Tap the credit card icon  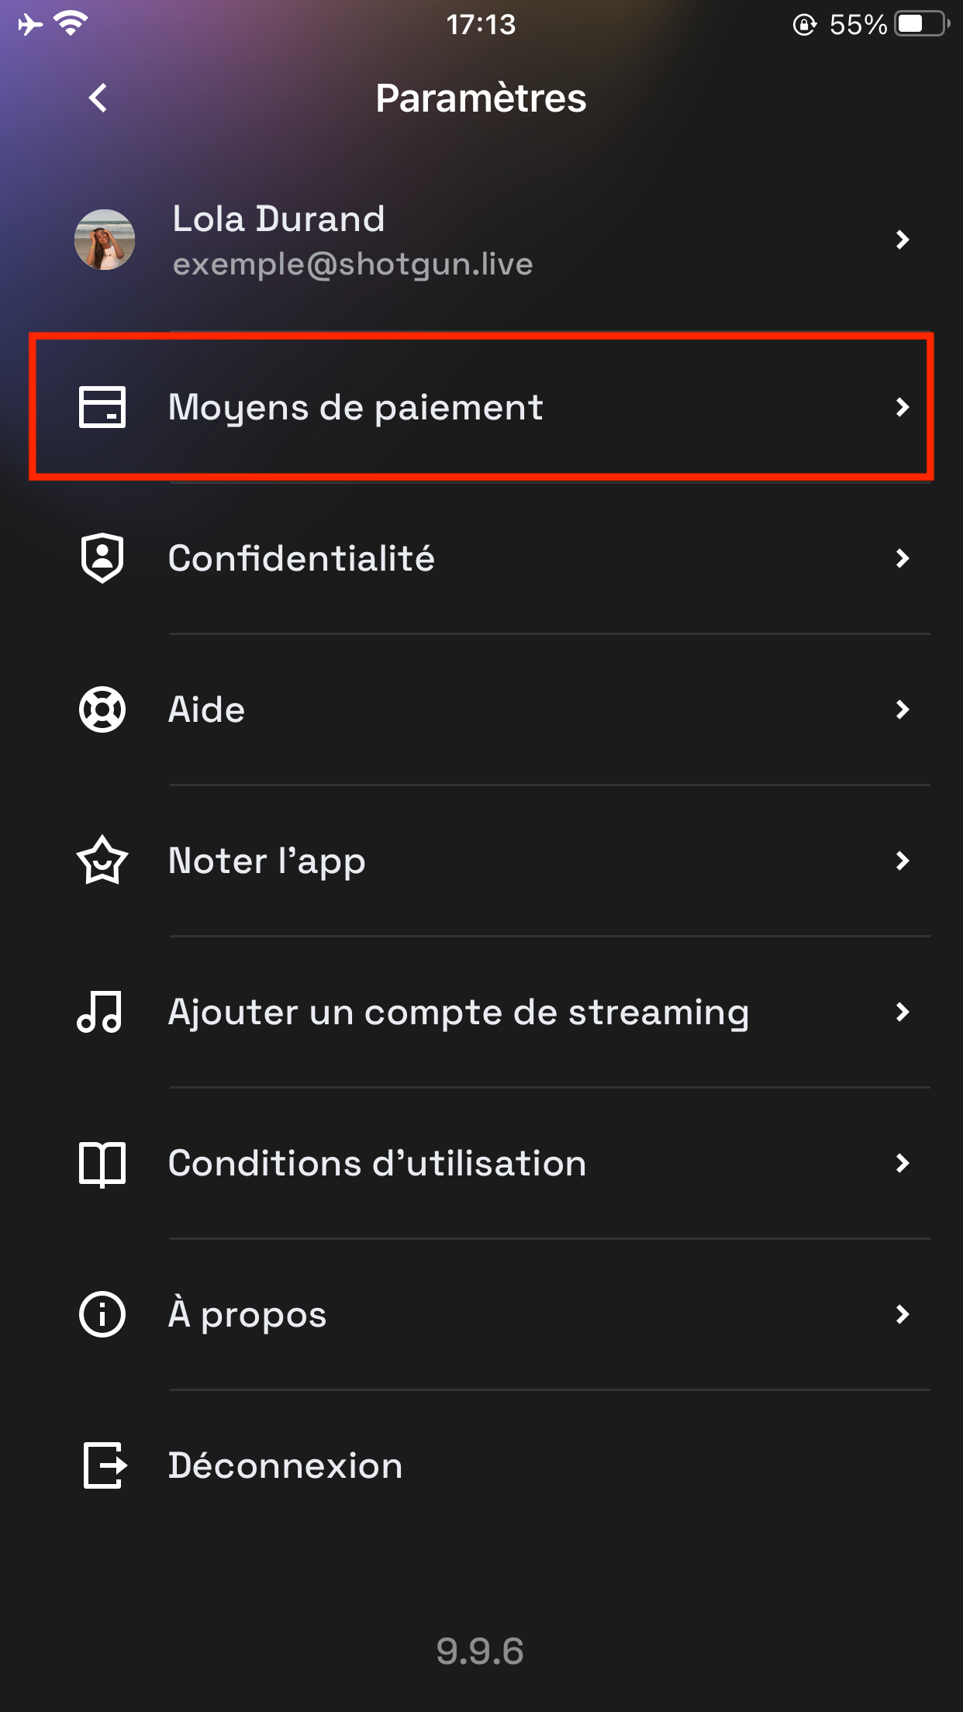point(102,407)
